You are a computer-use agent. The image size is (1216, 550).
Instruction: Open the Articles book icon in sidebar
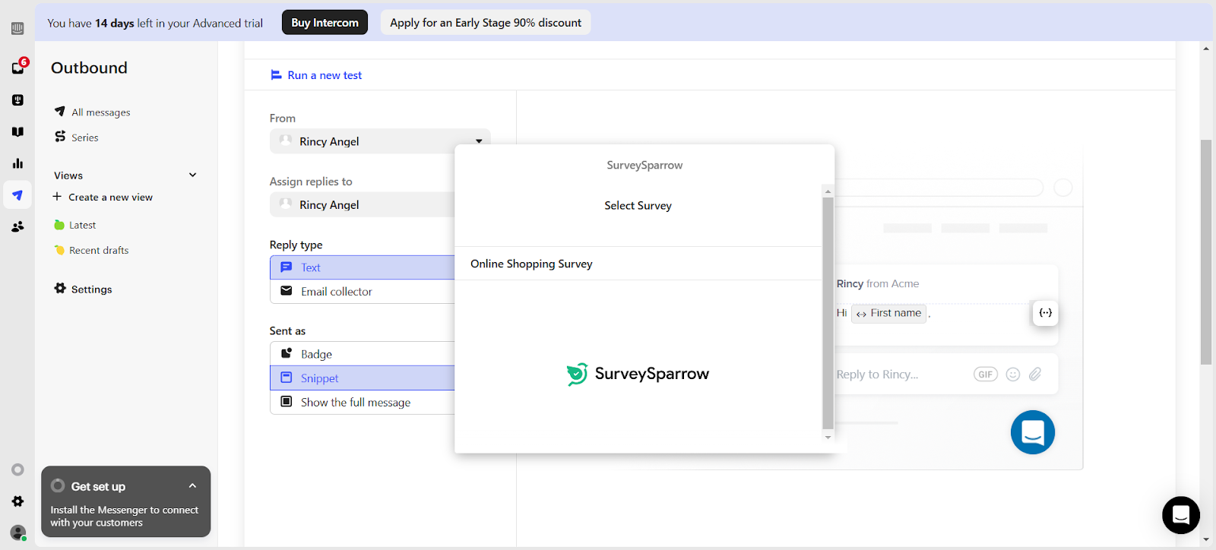coord(17,131)
